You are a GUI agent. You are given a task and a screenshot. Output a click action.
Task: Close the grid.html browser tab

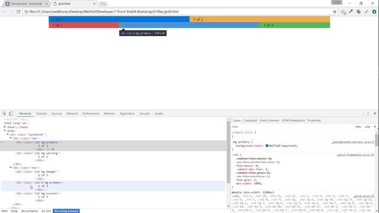tap(94, 4)
